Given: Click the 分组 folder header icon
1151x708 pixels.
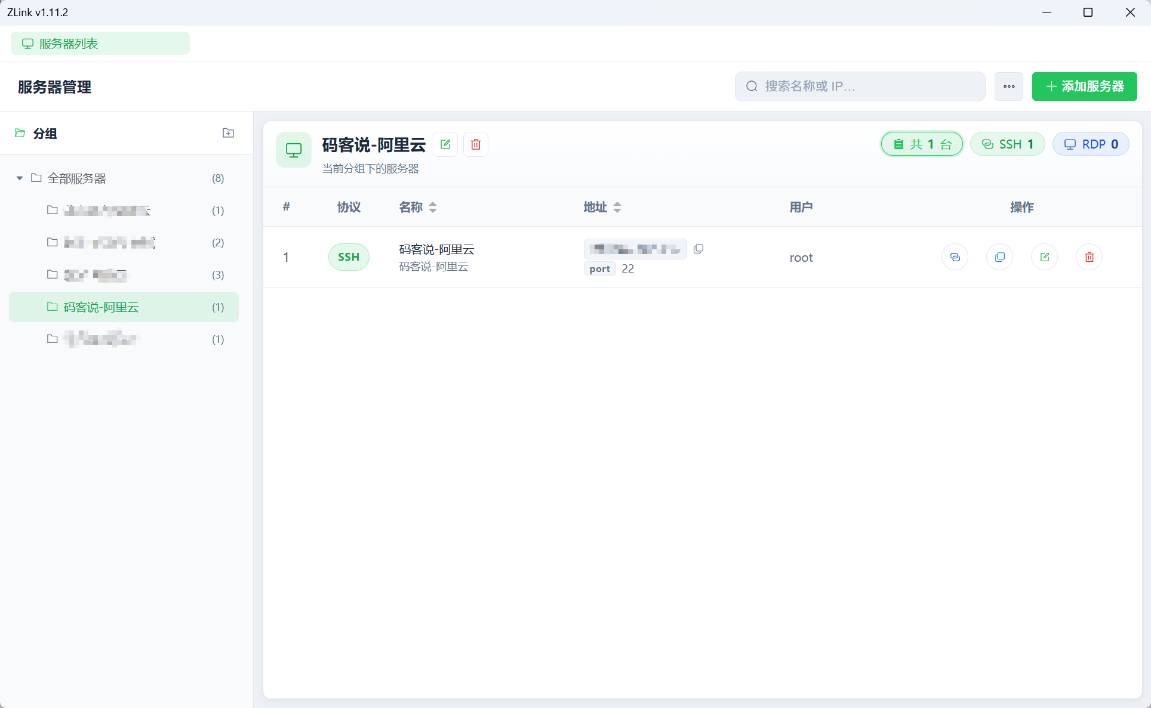Looking at the screenshot, I should [20, 133].
